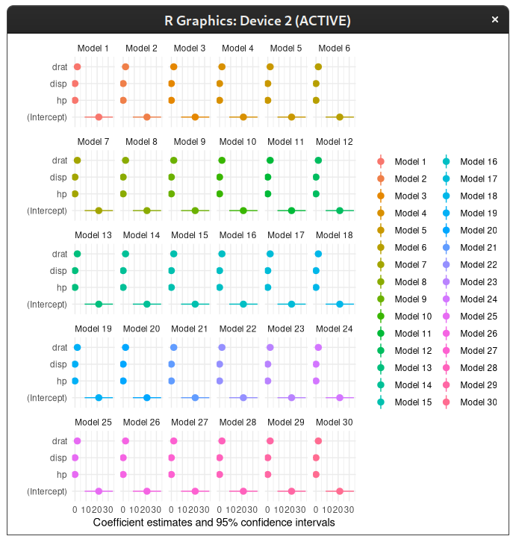Click the Model 8 legend key marker
The height and width of the screenshot is (542, 516).
tap(381, 281)
